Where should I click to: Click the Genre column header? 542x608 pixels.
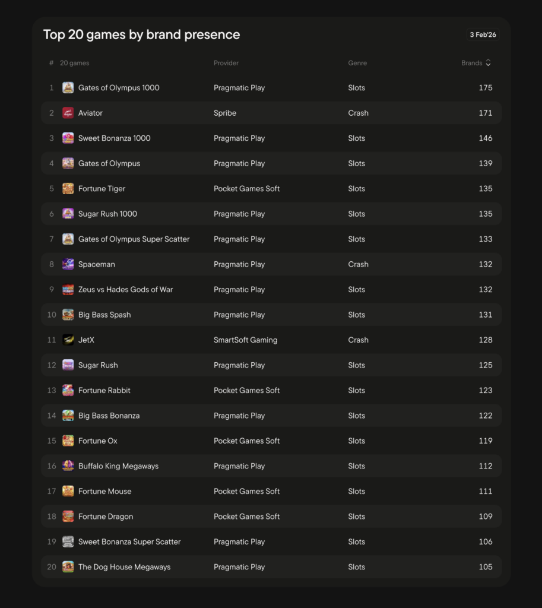click(x=357, y=62)
